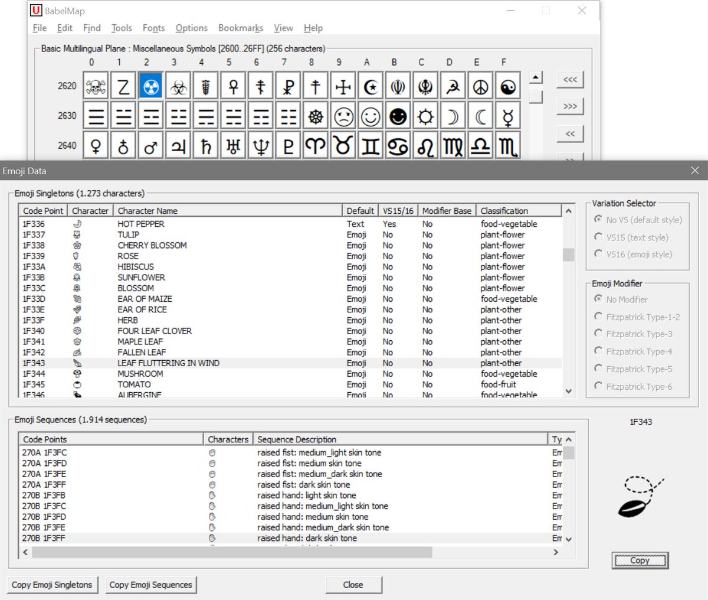Select the radioactive sign character
The image size is (708, 600).
tap(147, 86)
